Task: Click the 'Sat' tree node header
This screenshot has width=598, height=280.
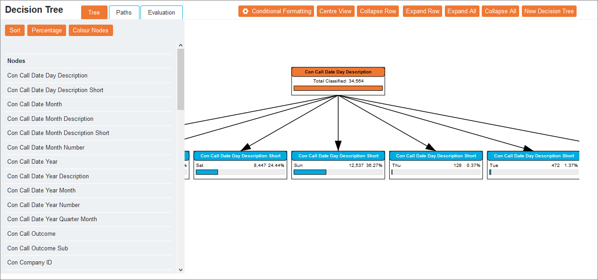Action: 240,156
